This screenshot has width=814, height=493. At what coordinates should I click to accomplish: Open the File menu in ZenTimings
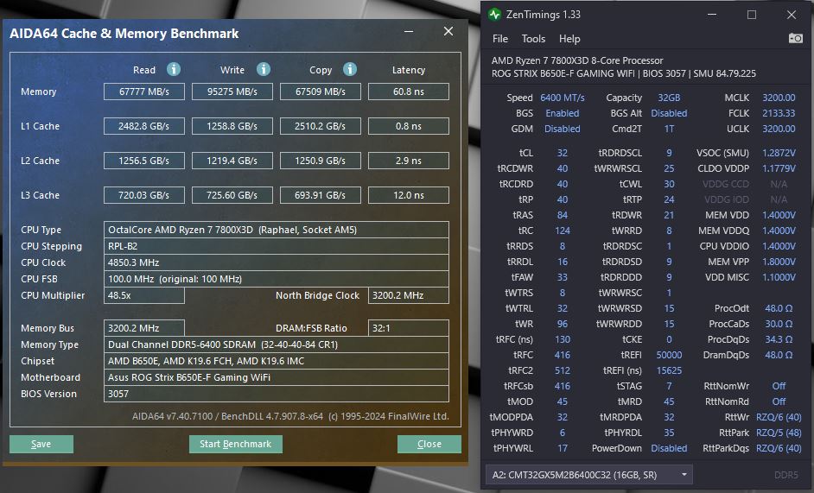pyautogui.click(x=500, y=39)
